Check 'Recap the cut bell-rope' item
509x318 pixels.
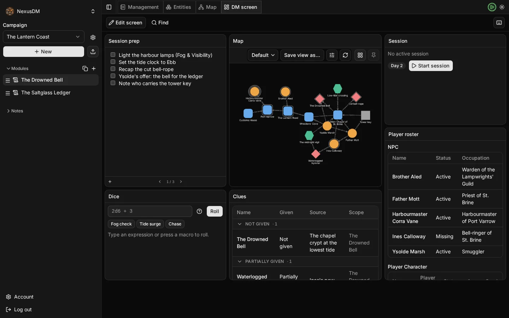pos(113,69)
